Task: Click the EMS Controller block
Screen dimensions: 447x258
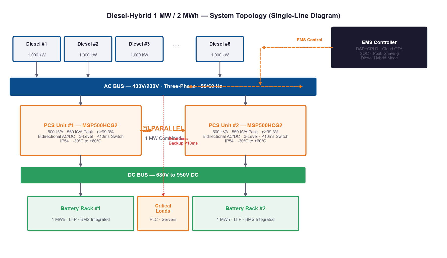Action: (x=379, y=47)
